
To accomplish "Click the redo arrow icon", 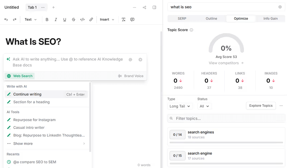I will (x=15, y=20).
